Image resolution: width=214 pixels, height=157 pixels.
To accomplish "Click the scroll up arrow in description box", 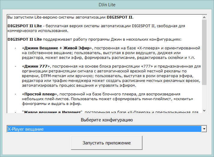I will [x=204, y=17].
